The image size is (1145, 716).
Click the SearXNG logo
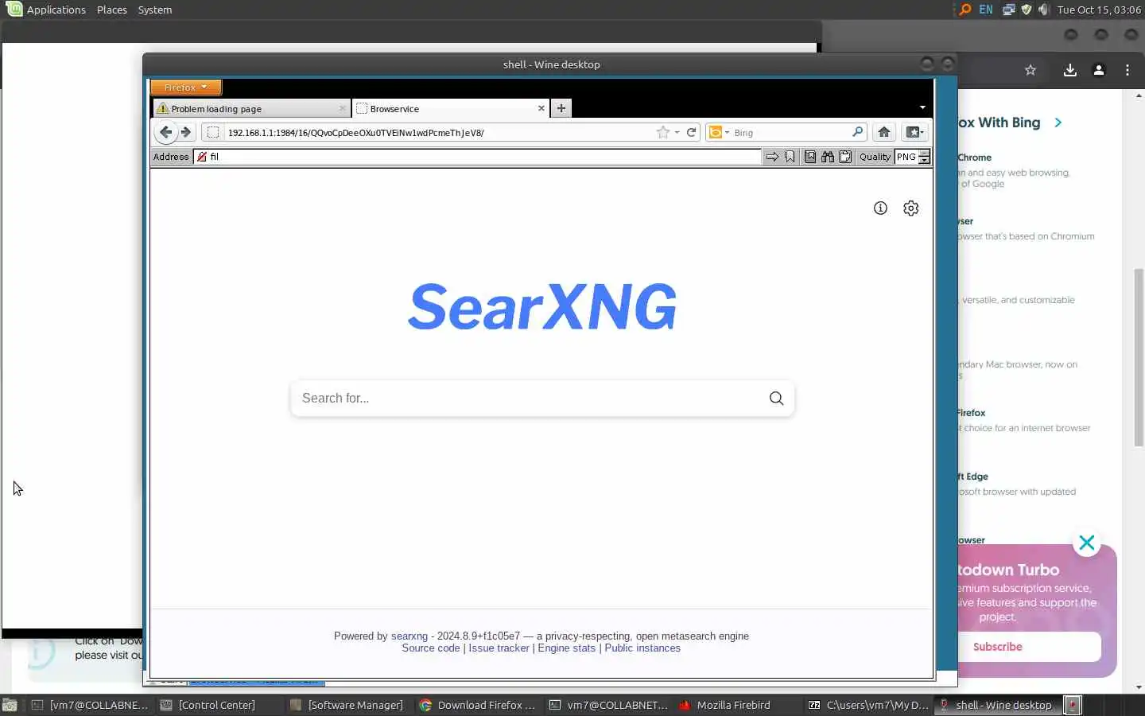point(541,307)
